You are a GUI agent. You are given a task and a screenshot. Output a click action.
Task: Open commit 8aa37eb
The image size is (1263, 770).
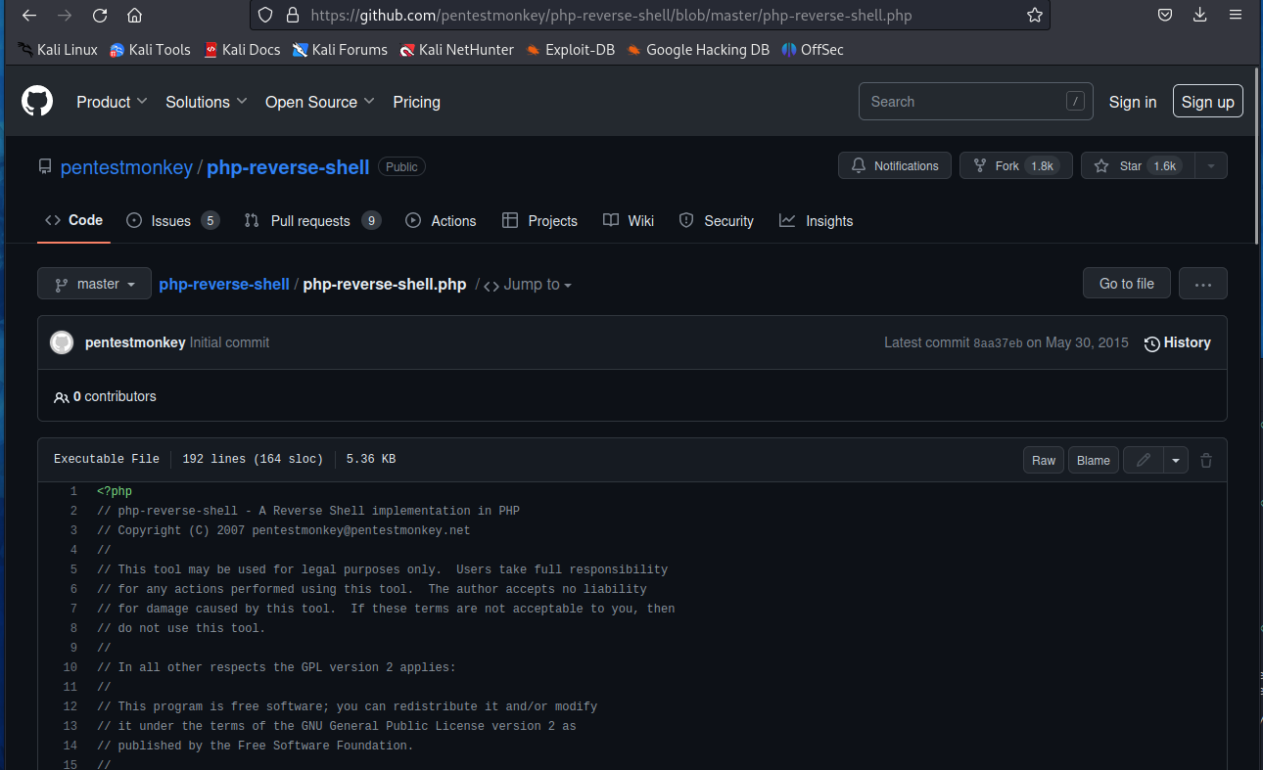tap(998, 343)
